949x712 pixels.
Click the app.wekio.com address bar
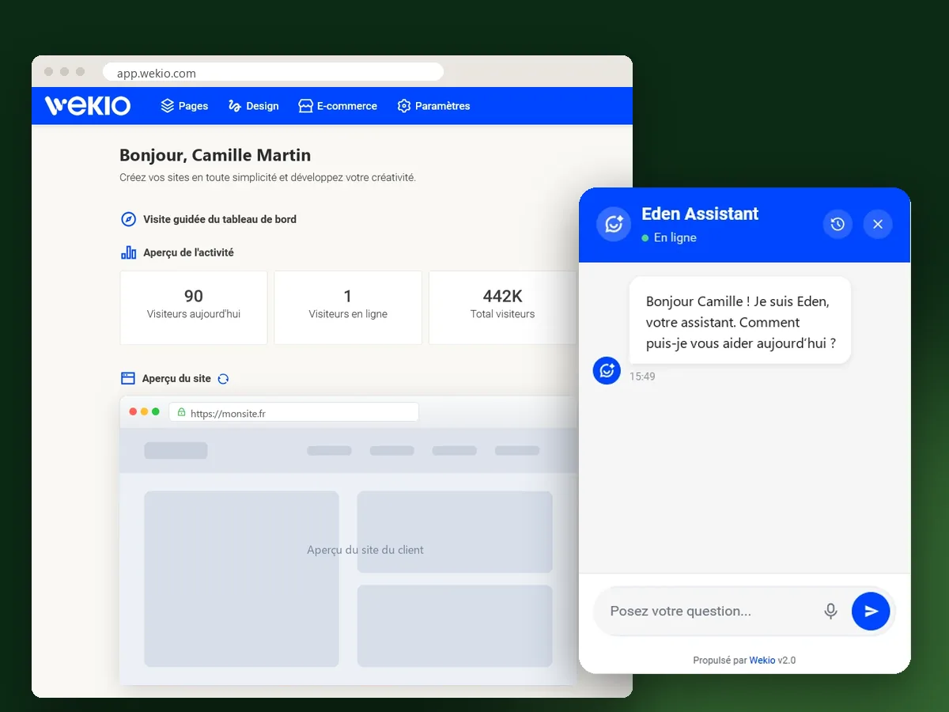(x=273, y=73)
